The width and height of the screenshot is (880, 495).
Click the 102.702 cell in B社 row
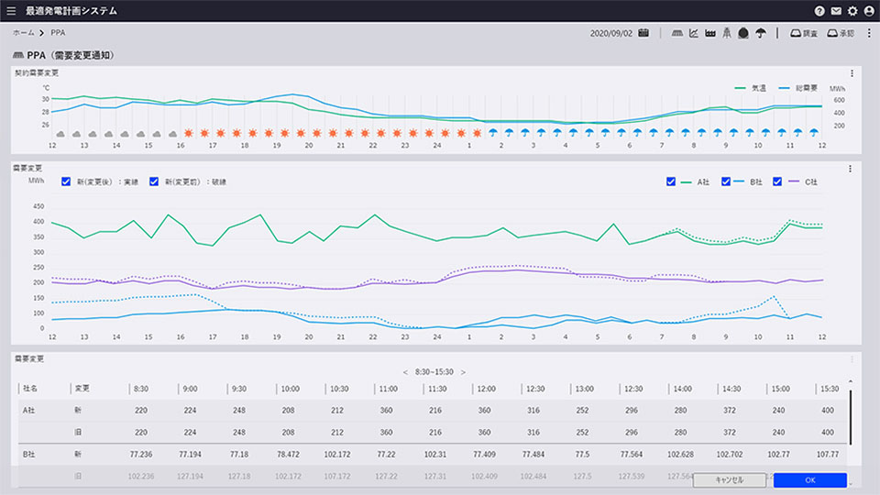click(x=729, y=454)
